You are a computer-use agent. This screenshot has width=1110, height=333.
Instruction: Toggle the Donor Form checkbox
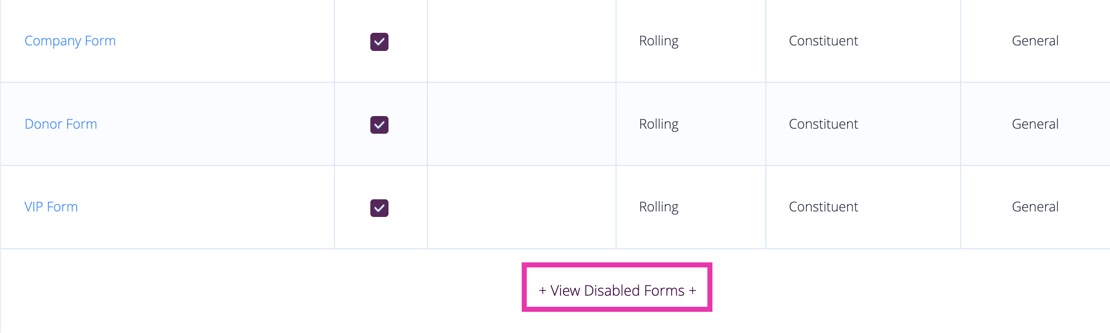(x=379, y=125)
